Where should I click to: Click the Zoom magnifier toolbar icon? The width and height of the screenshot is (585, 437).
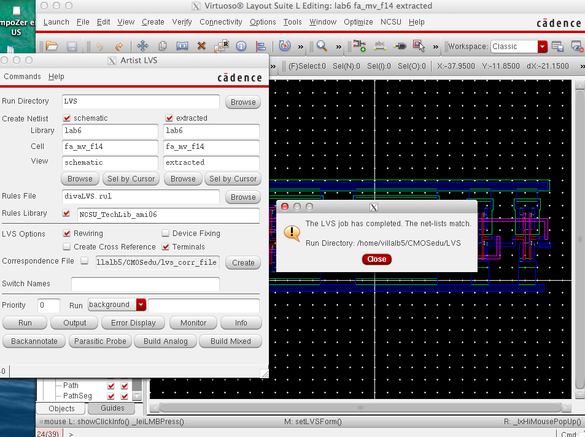(x=321, y=47)
